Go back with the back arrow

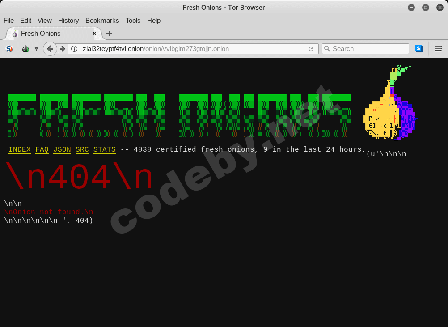pos(50,49)
